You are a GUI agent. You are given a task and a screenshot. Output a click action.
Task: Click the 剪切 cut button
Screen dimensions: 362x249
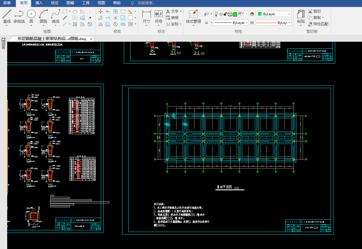click(314, 11)
